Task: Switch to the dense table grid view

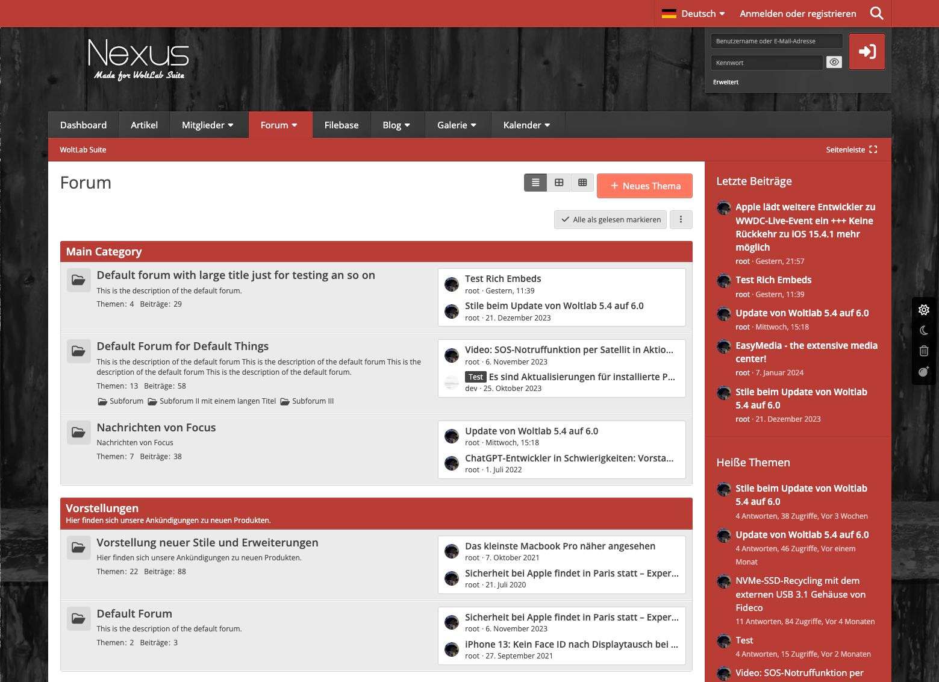Action: tap(582, 183)
